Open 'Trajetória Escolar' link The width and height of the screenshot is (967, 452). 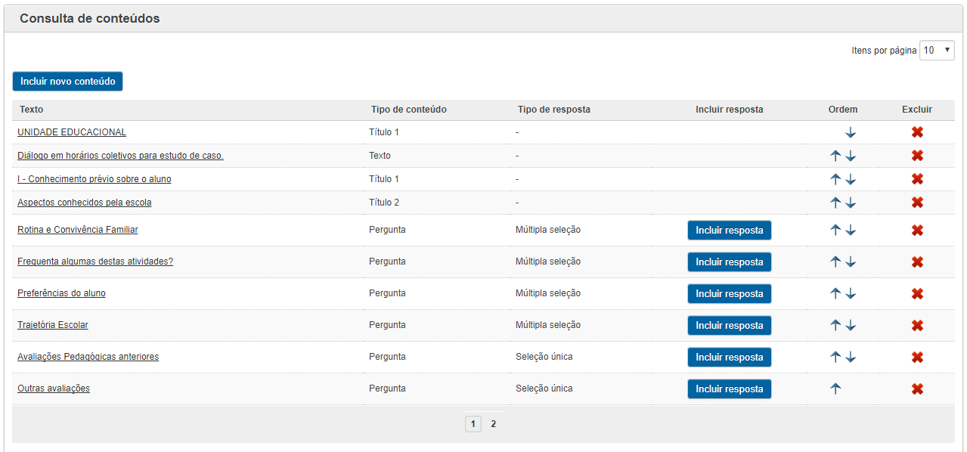coord(53,325)
